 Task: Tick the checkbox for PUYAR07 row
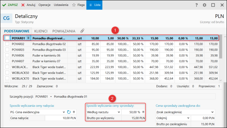click(x=7, y=61)
